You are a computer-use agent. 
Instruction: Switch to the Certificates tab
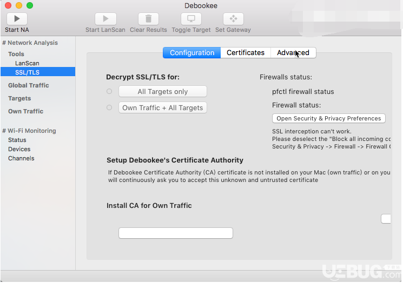pyautogui.click(x=246, y=52)
